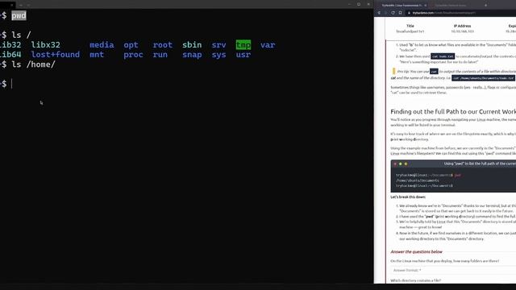Click 'mnt' directory name in terminal
Image resolution: width=516 pixels, height=290 pixels.
pos(97,55)
